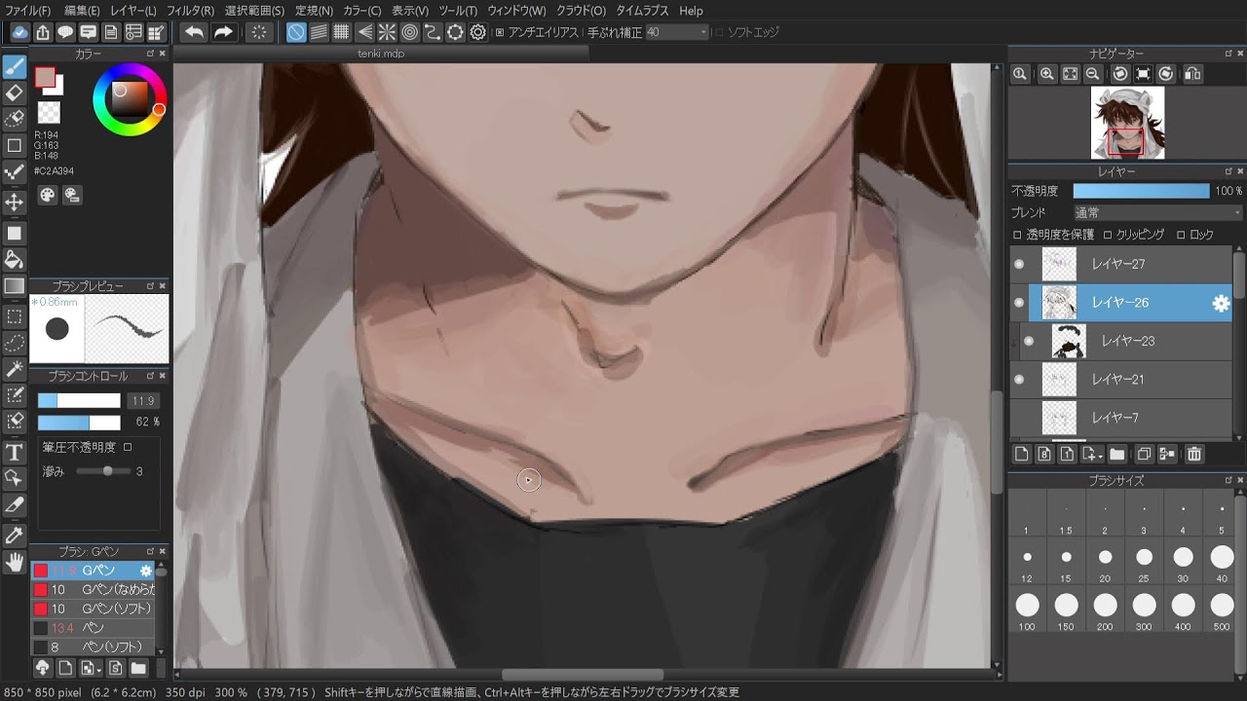The height and width of the screenshot is (701, 1247).
Task: Select brush size 500 preset
Action: 1222,611
